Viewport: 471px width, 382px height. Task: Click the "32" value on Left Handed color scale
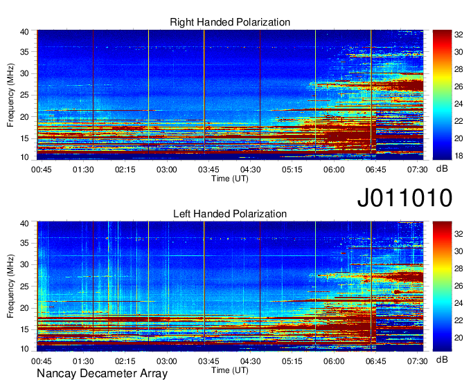[459, 234]
